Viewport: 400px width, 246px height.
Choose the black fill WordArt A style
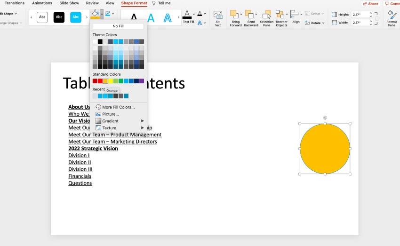coord(134,17)
